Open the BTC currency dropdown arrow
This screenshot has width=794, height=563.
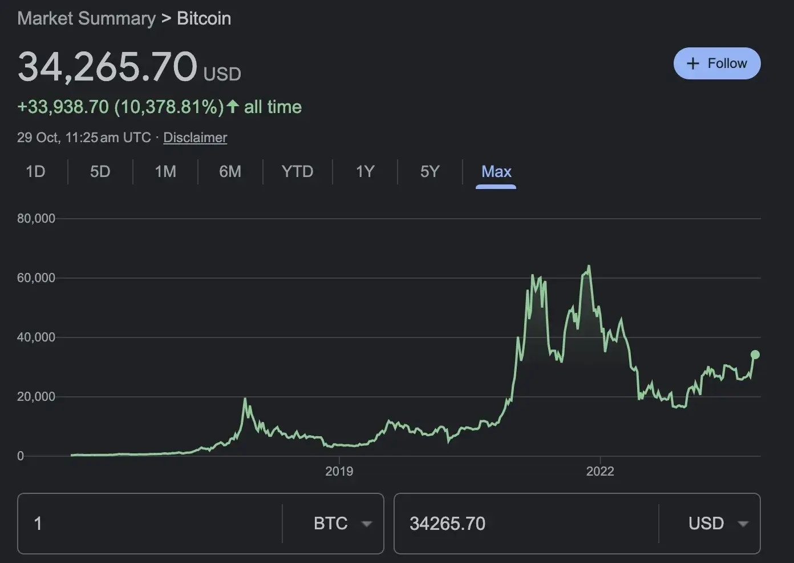coord(368,523)
